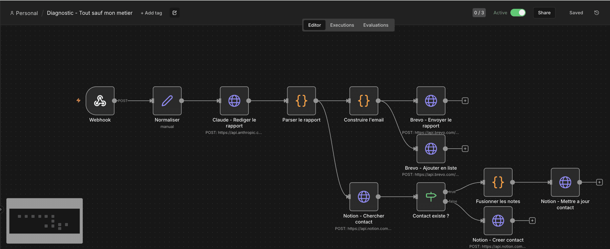This screenshot has height=249, width=610.
Task: Open the Evaluations tab
Action: click(376, 25)
